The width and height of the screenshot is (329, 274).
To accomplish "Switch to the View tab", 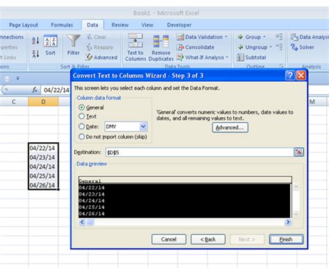I will pyautogui.click(x=147, y=25).
